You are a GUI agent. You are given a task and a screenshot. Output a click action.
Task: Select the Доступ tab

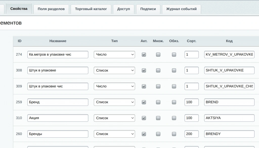(x=123, y=9)
